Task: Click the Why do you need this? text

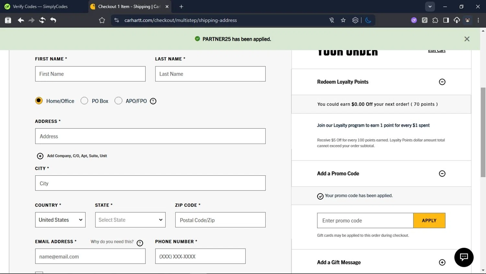Action: click(112, 242)
